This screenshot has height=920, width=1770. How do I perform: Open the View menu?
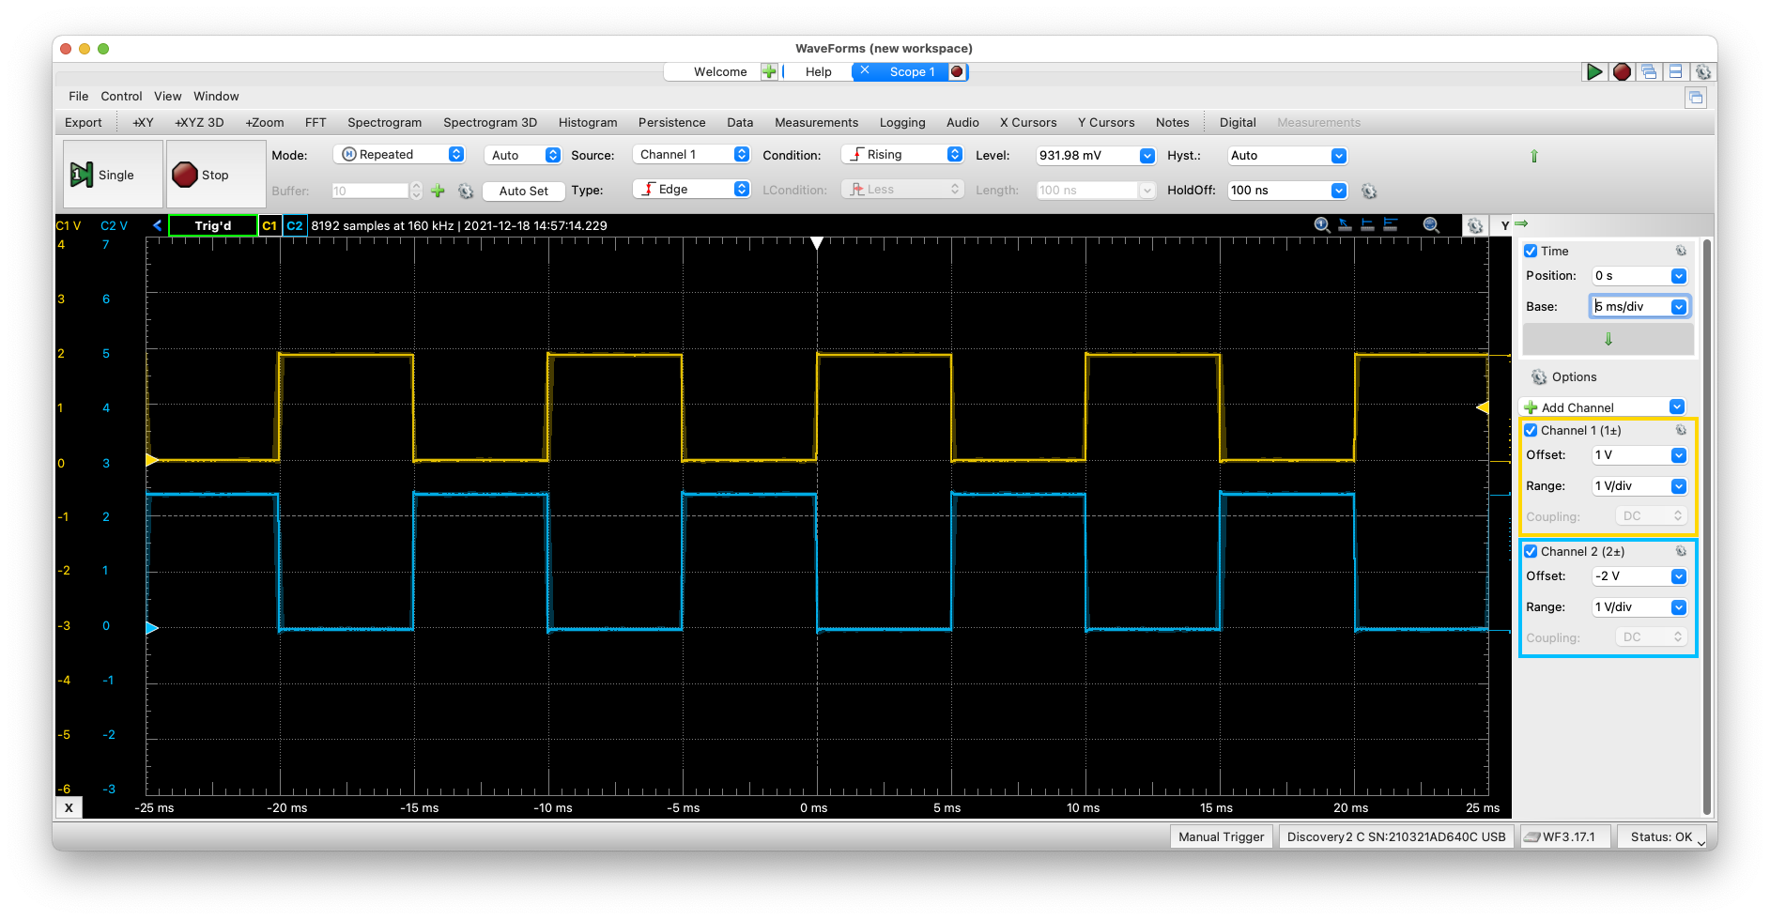pyautogui.click(x=167, y=96)
